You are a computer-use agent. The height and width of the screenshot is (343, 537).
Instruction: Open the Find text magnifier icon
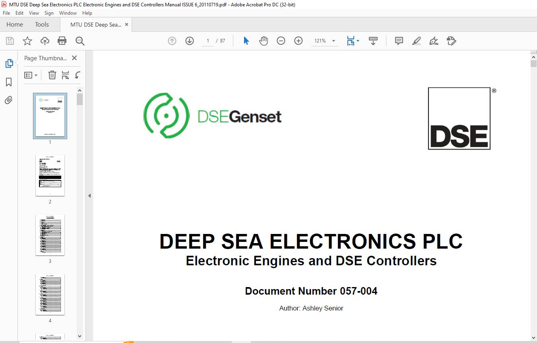pyautogui.click(x=80, y=41)
